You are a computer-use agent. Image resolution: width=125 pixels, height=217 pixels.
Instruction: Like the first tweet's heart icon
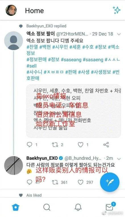point(80,145)
